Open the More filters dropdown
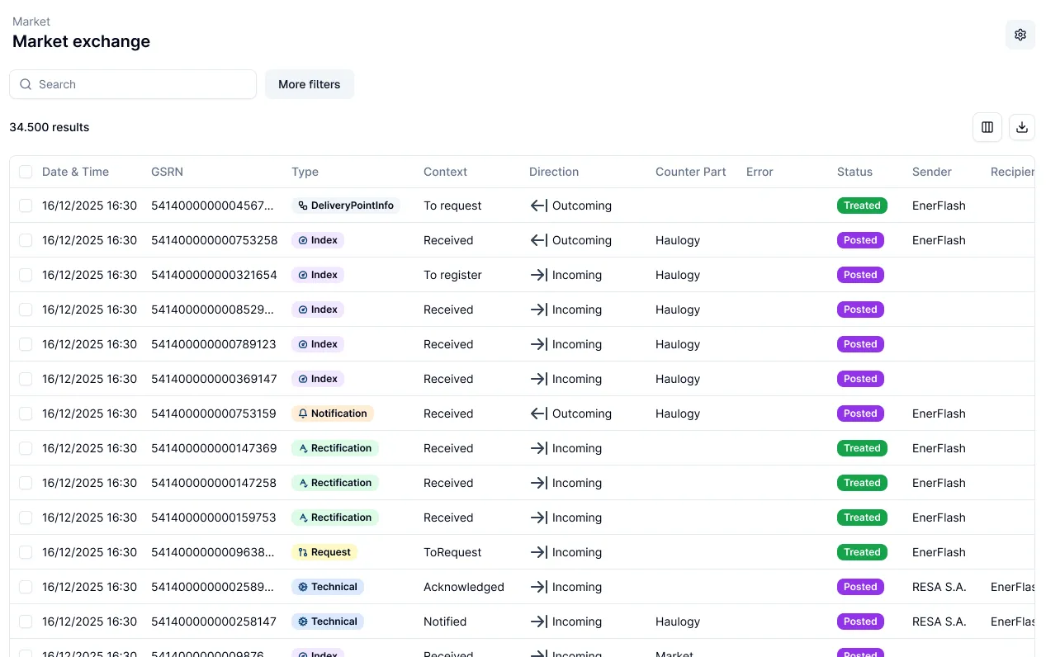 click(310, 84)
